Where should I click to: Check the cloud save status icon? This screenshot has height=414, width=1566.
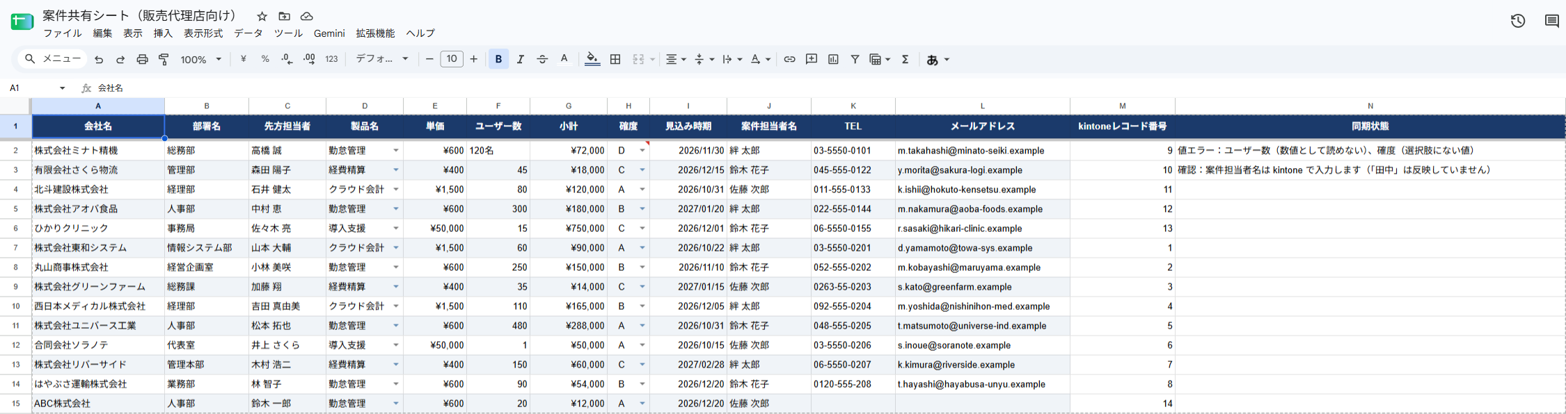306,16
